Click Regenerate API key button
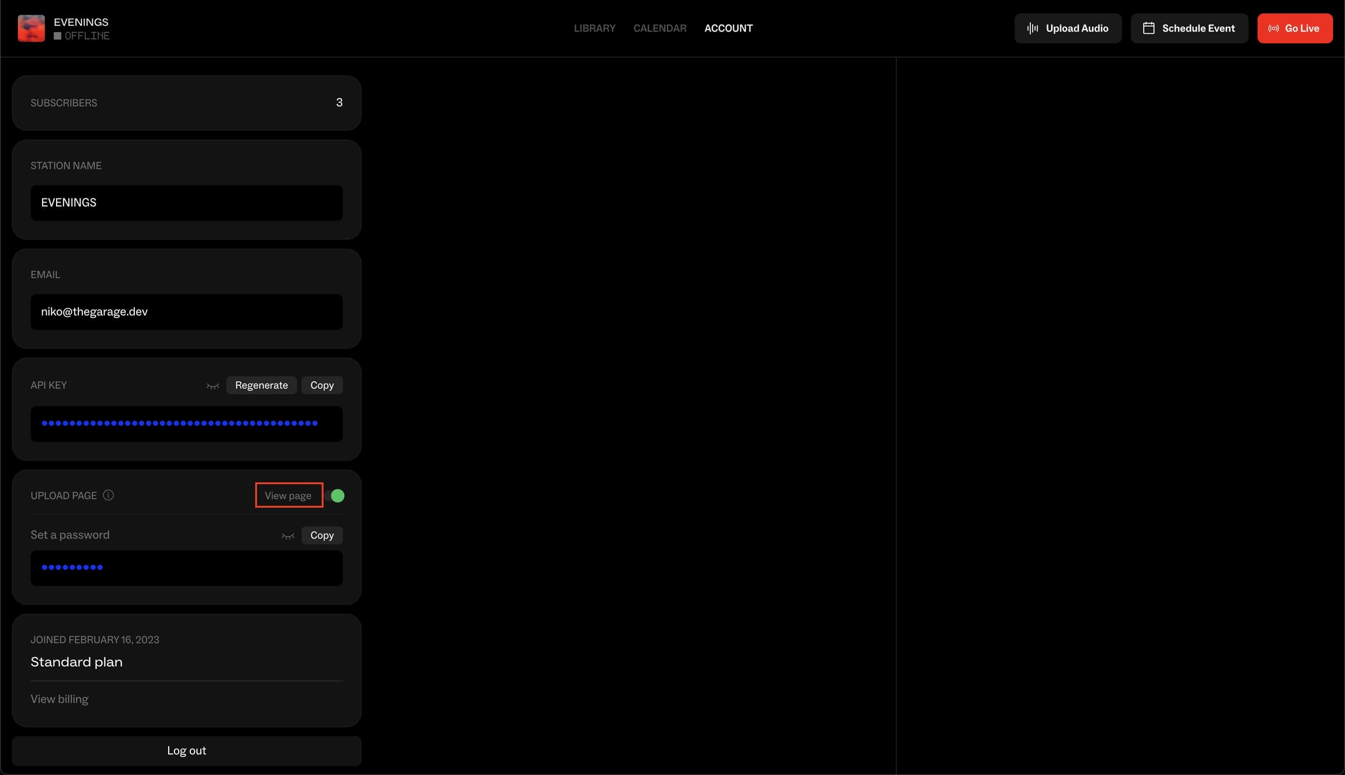 coord(261,385)
